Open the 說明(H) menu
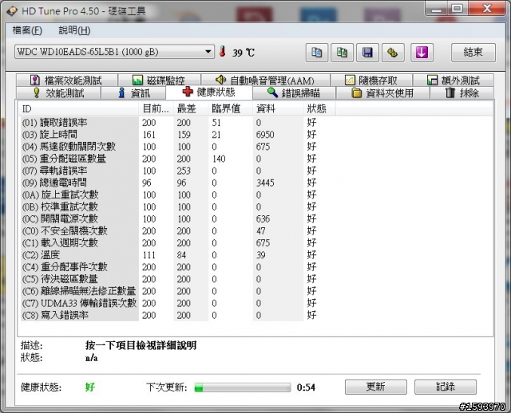Image resolution: width=511 pixels, height=413 pixels. pos(74,30)
